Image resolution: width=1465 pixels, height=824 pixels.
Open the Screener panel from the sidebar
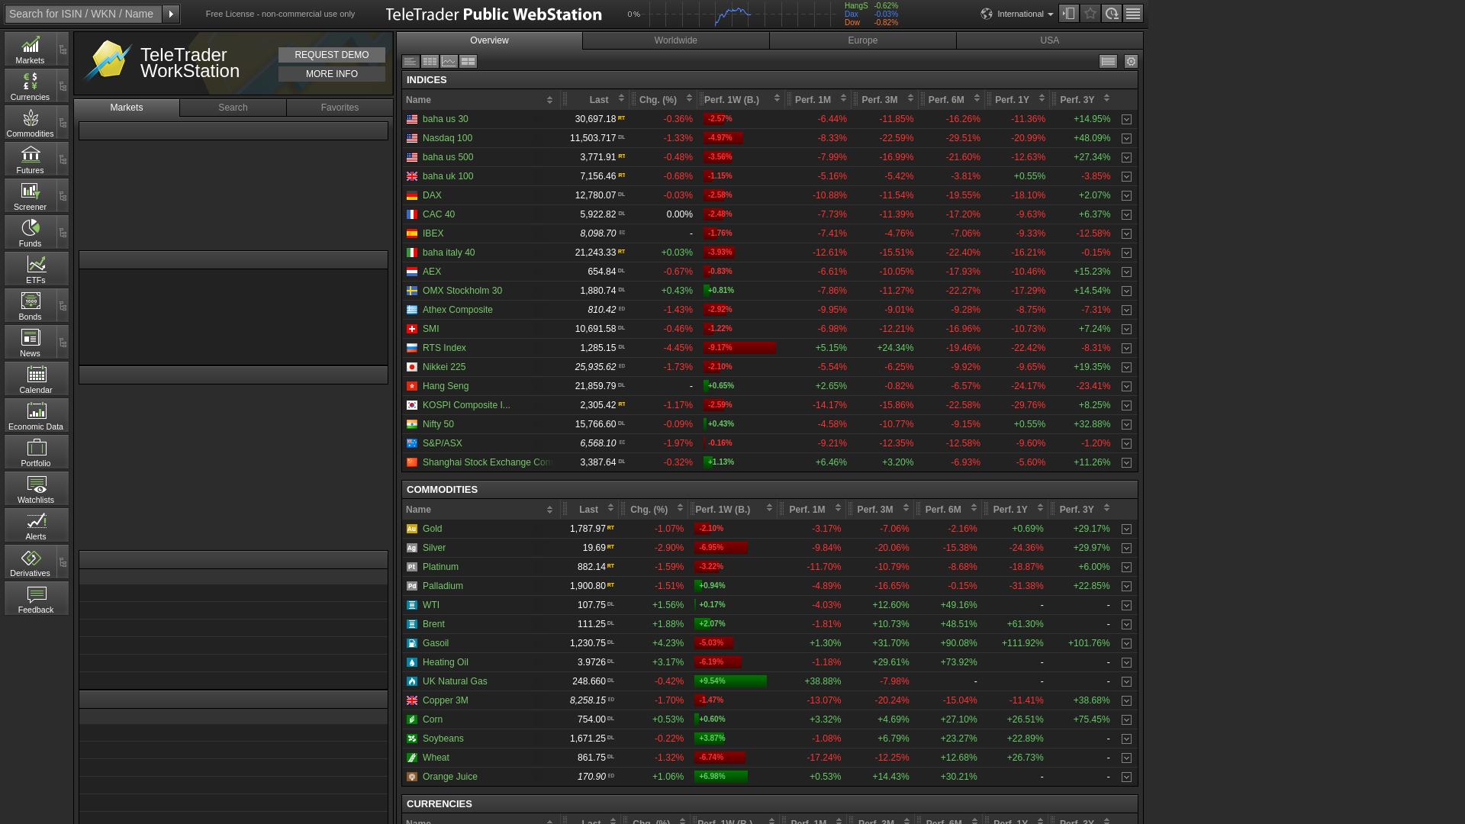point(31,196)
